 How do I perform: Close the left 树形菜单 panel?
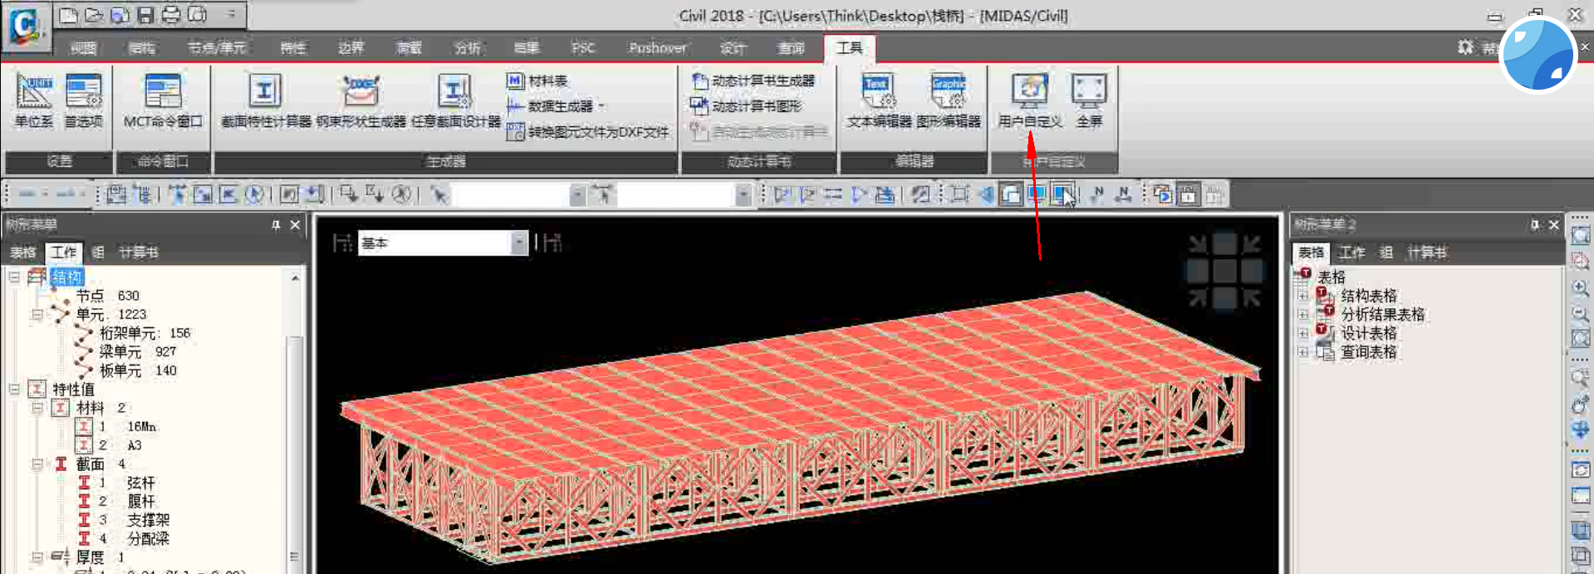pyautogui.click(x=295, y=224)
